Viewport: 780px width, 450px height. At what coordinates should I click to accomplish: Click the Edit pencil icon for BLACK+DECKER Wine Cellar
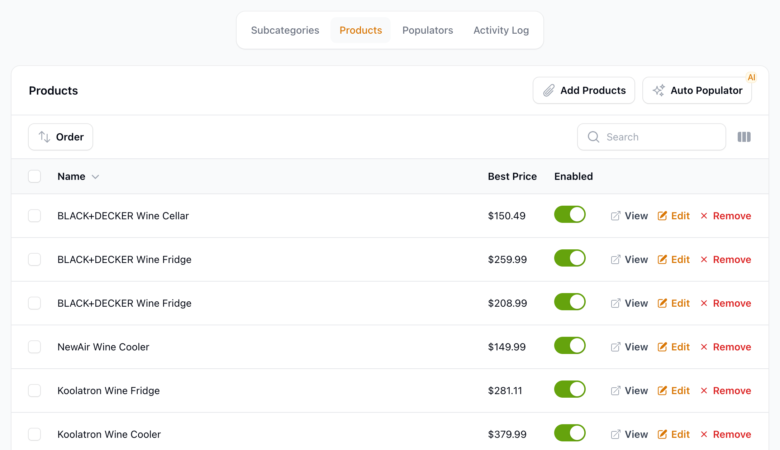[x=662, y=216]
